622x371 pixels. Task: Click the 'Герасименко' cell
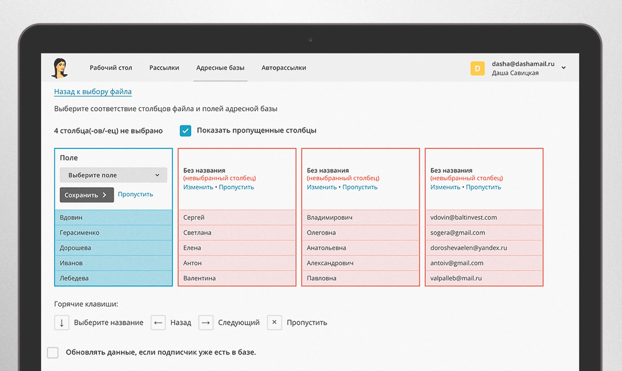pyautogui.click(x=114, y=232)
